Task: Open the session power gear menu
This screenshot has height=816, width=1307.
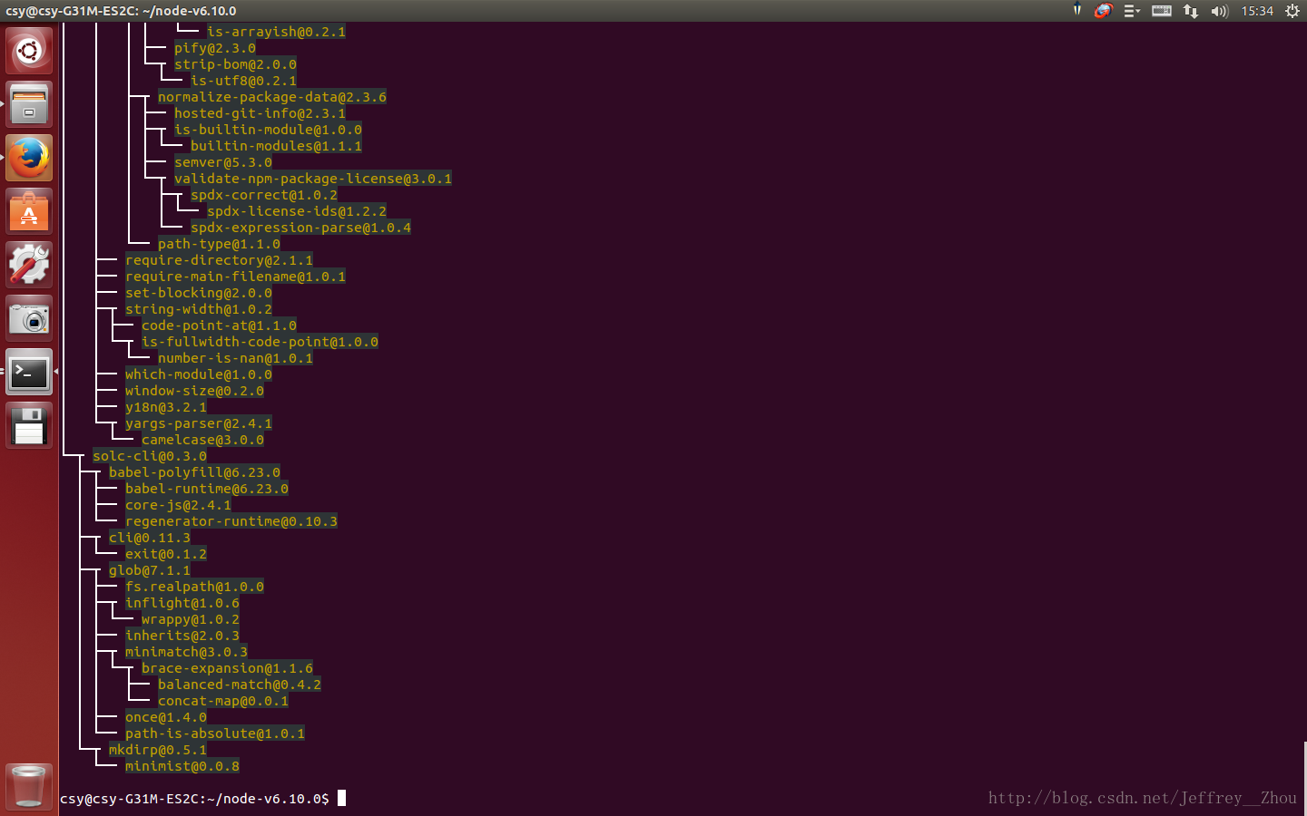Action: (x=1292, y=11)
